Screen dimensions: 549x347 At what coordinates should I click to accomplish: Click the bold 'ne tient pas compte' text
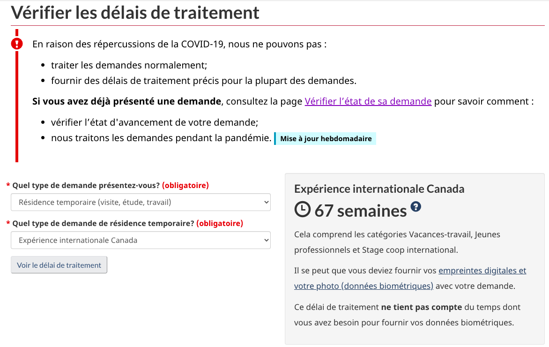tap(421, 307)
